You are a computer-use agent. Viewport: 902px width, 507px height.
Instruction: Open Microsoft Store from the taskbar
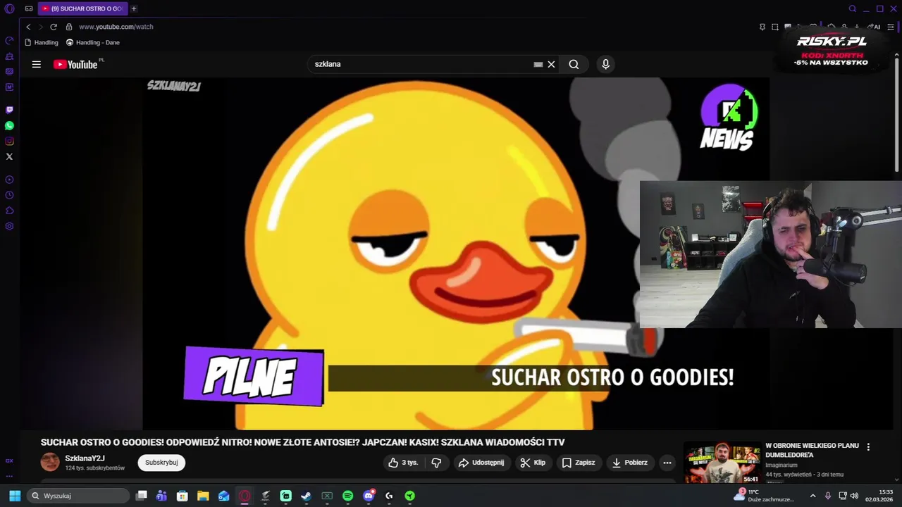[183, 496]
